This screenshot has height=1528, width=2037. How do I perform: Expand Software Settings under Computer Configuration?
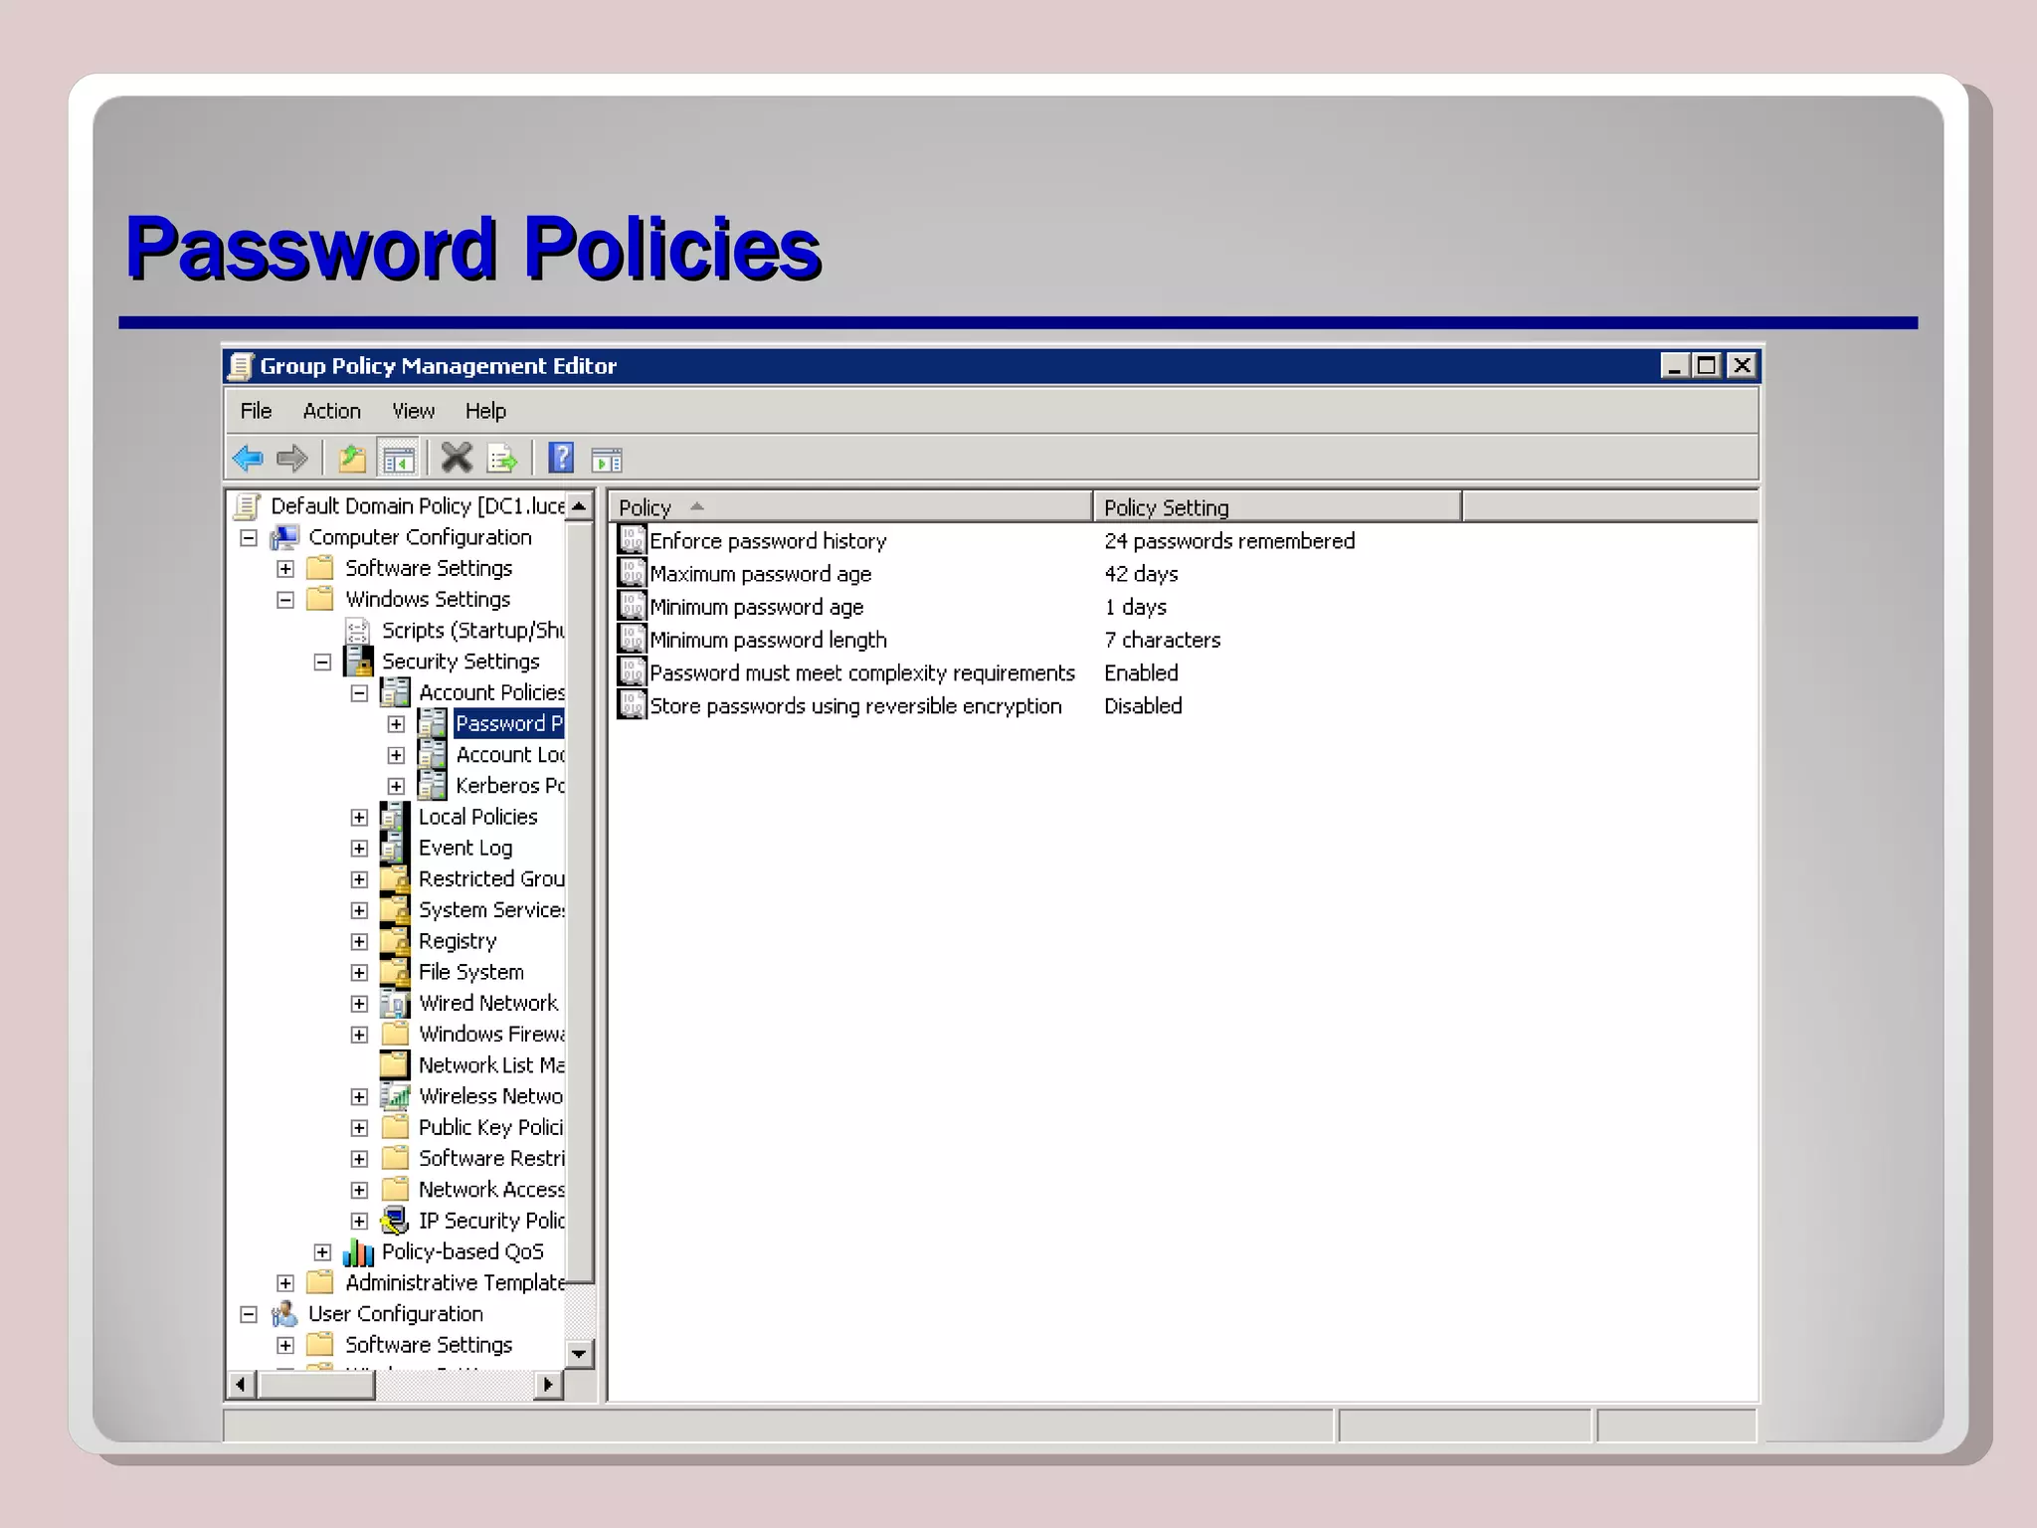click(x=285, y=569)
